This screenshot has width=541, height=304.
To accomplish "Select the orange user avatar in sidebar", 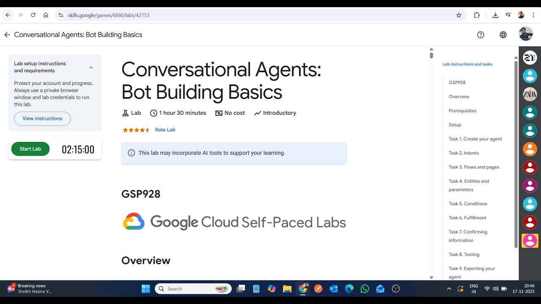I will pos(530,149).
